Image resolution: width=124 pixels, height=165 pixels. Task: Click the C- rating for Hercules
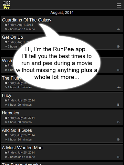[x=119, y=122]
